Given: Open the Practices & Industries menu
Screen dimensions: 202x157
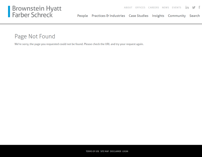Looking at the screenshot, I should [108, 16].
